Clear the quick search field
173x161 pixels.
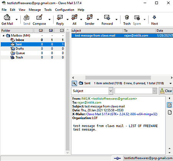[166, 91]
